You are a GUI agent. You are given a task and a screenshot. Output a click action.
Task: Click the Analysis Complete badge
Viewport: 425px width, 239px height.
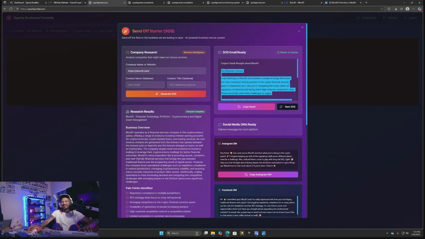click(x=195, y=112)
